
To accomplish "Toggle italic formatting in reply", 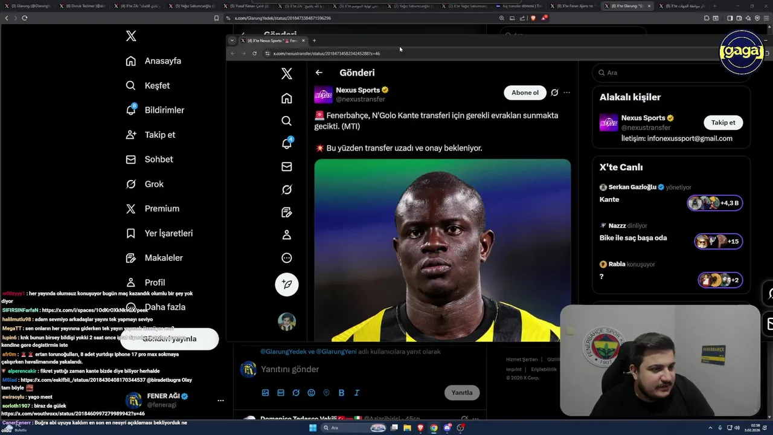I will click(x=356, y=393).
